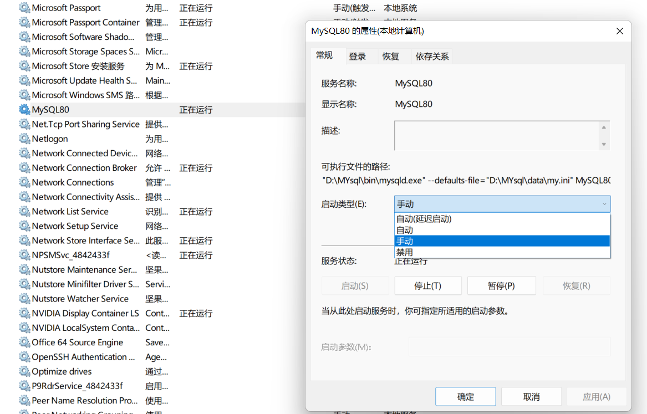The image size is (647, 414).
Task: Click gear icon of Network Setup Service
Action: tap(25, 226)
